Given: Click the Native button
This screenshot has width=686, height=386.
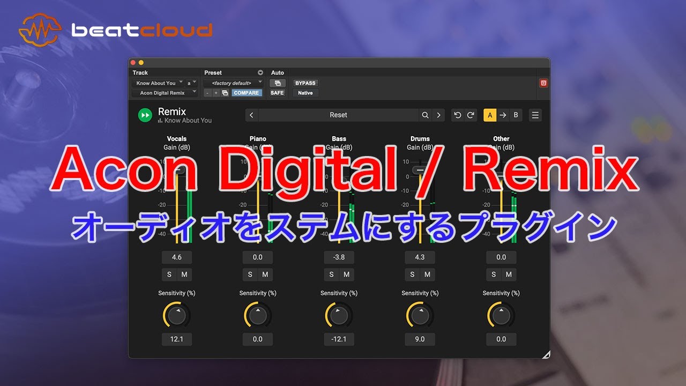Looking at the screenshot, I should (x=305, y=93).
